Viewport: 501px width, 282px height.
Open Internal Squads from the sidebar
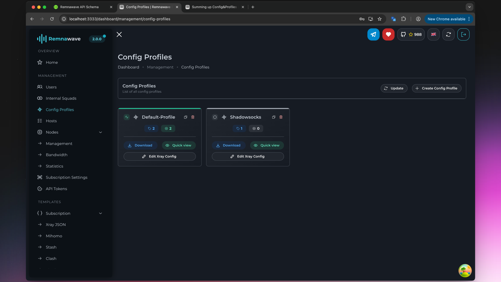pos(61,98)
